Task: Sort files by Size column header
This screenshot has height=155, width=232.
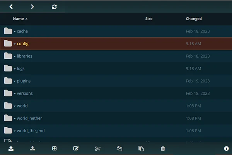Action: (x=149, y=19)
